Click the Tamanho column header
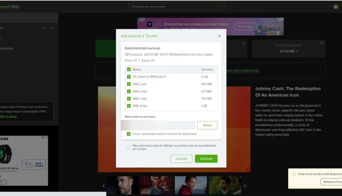342x196 pixels. click(207, 69)
